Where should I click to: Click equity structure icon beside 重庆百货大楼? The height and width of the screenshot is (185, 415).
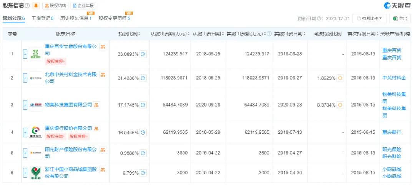point(103,47)
